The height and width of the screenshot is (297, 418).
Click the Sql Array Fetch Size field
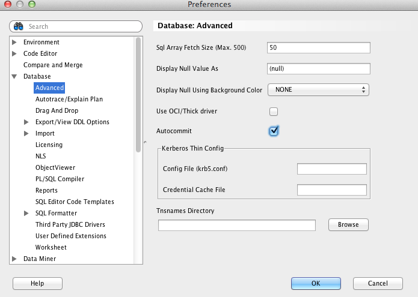click(x=318, y=48)
